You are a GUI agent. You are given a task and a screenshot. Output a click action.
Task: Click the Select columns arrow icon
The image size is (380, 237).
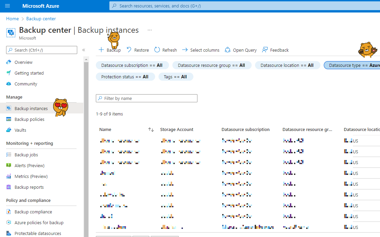tap(185, 50)
